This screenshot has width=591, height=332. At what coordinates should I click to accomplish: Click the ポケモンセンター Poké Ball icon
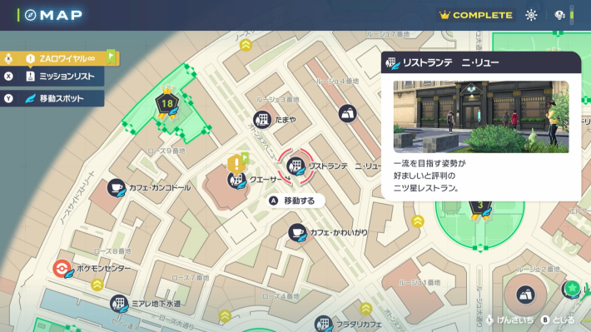[62, 269]
